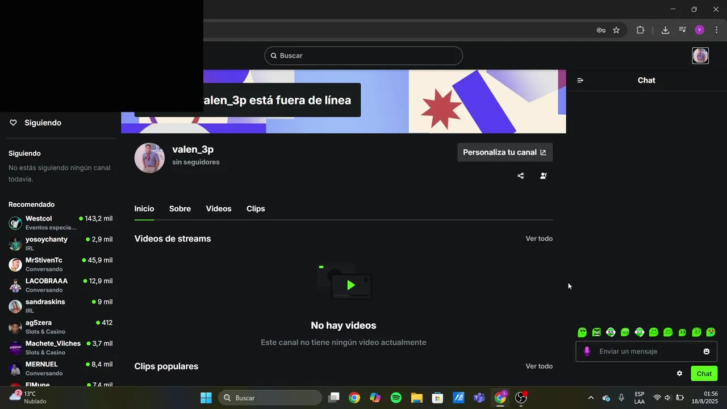Open the weather widget 13°C Nublado
Screen dimensions: 727x409
pyautogui.click(x=28, y=397)
